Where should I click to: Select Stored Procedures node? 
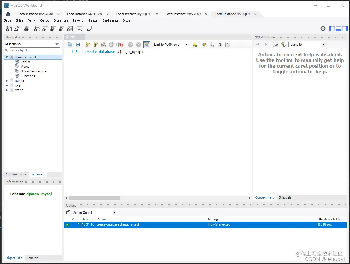click(34, 71)
